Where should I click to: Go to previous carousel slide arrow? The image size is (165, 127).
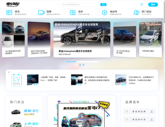pos(75,65)
